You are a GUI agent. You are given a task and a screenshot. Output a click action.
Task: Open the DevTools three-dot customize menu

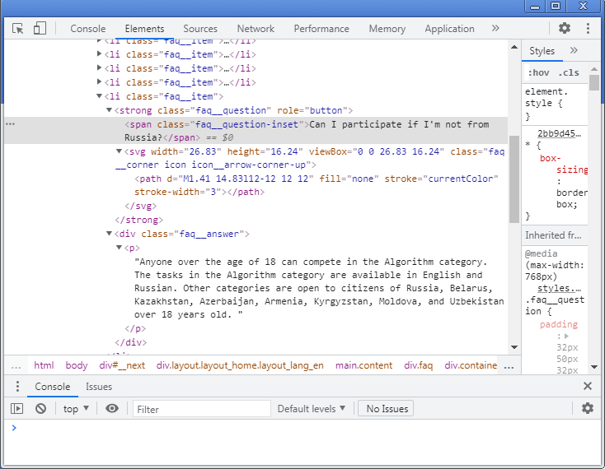tap(588, 28)
